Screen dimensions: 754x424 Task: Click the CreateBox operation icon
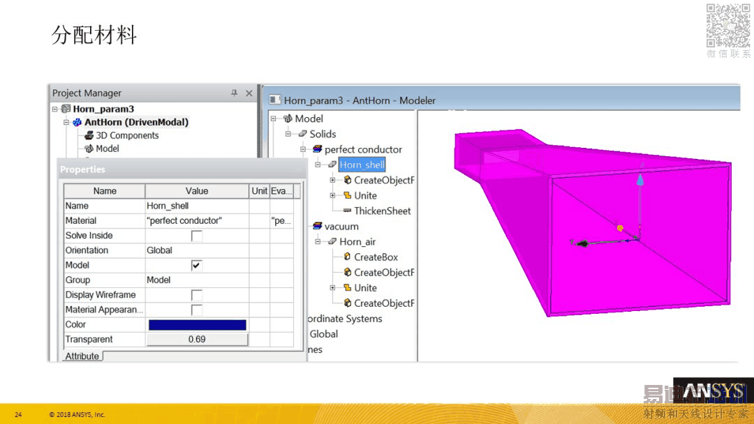pos(347,257)
